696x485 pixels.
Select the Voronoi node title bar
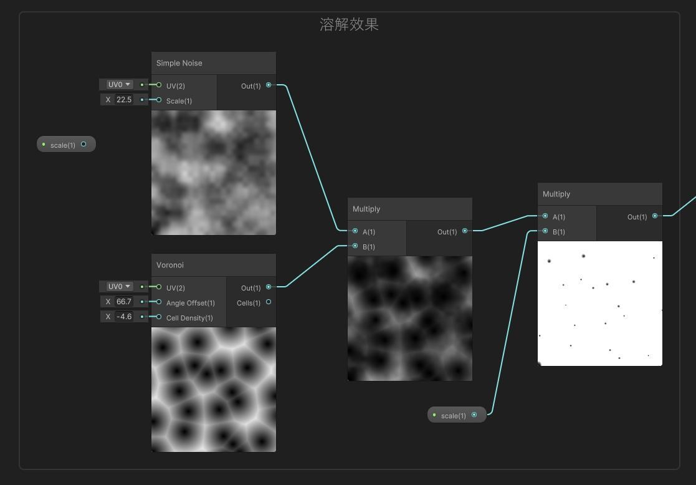[x=213, y=264]
